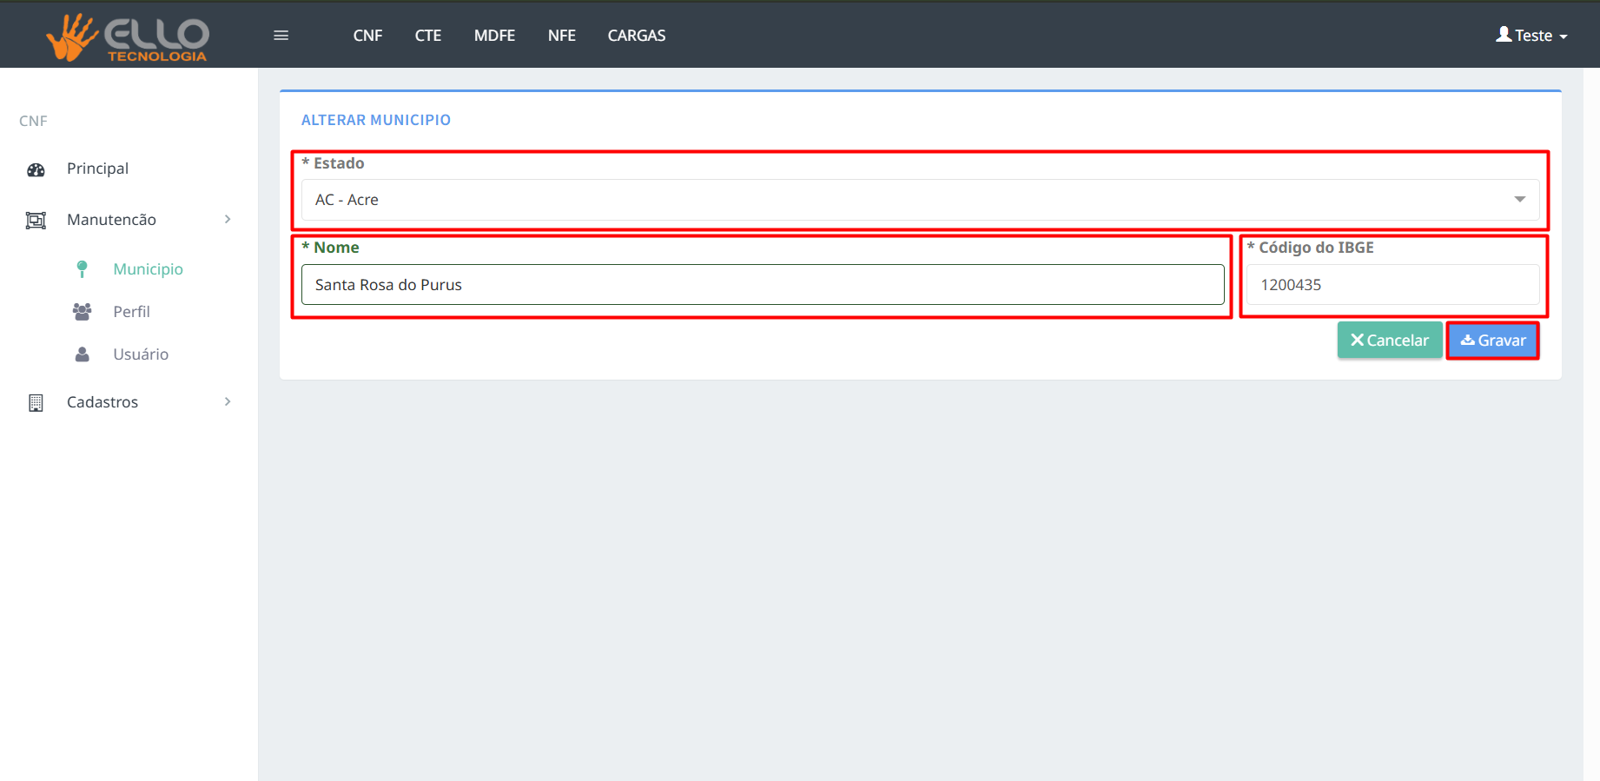Viewport: 1600px width, 781px height.
Task: Open the Teste user account dropdown
Action: tap(1531, 36)
